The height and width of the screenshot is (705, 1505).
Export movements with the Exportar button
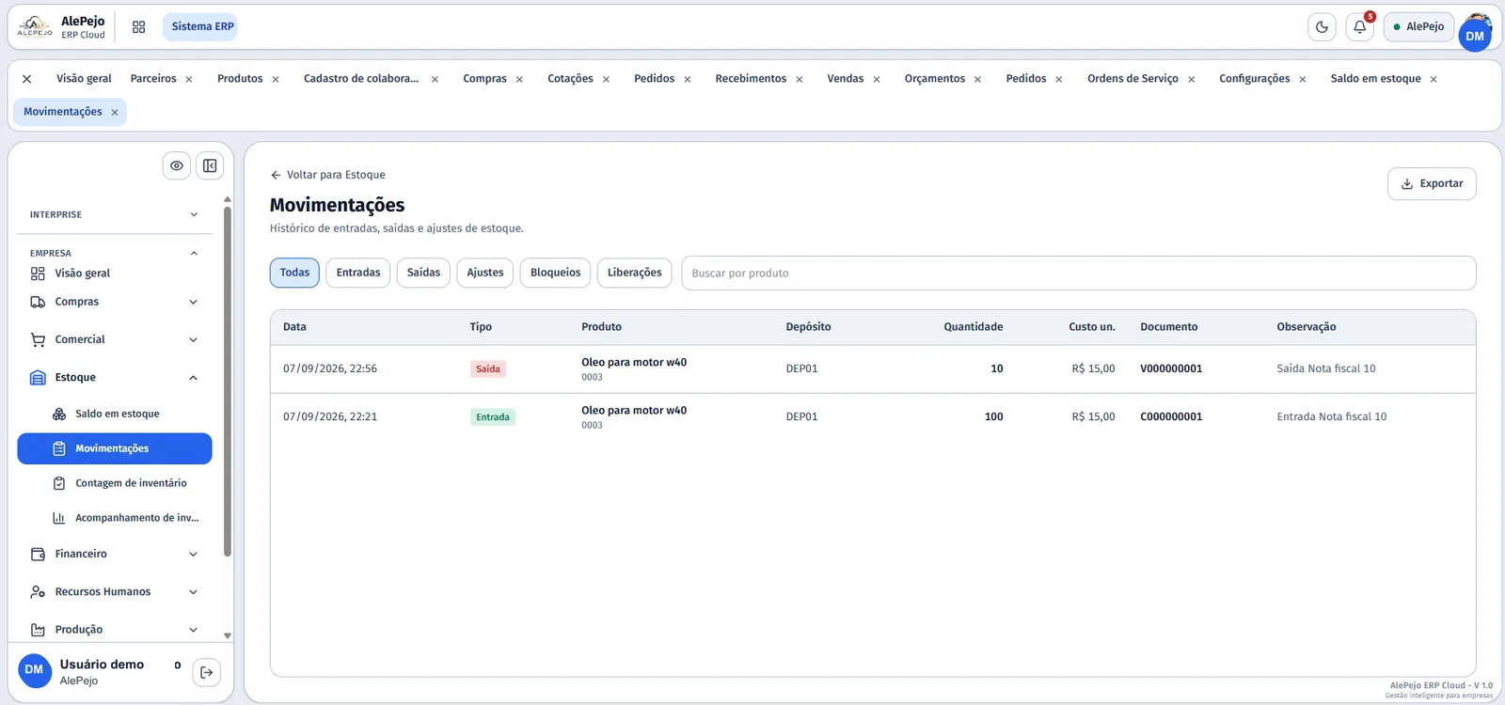[x=1432, y=183]
